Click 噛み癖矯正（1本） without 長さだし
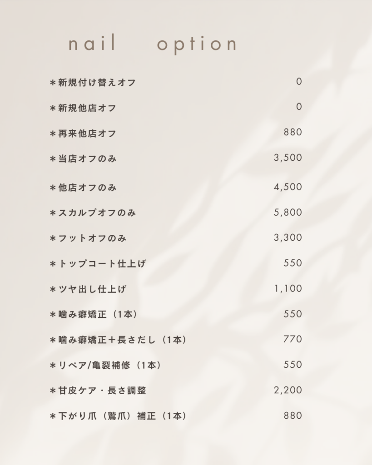Viewport: 372px width, 465px height. click(94, 314)
